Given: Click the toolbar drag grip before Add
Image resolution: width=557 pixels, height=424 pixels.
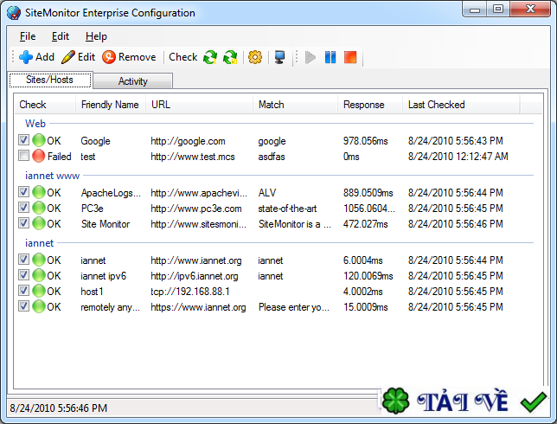Looking at the screenshot, I should coord(13,57).
